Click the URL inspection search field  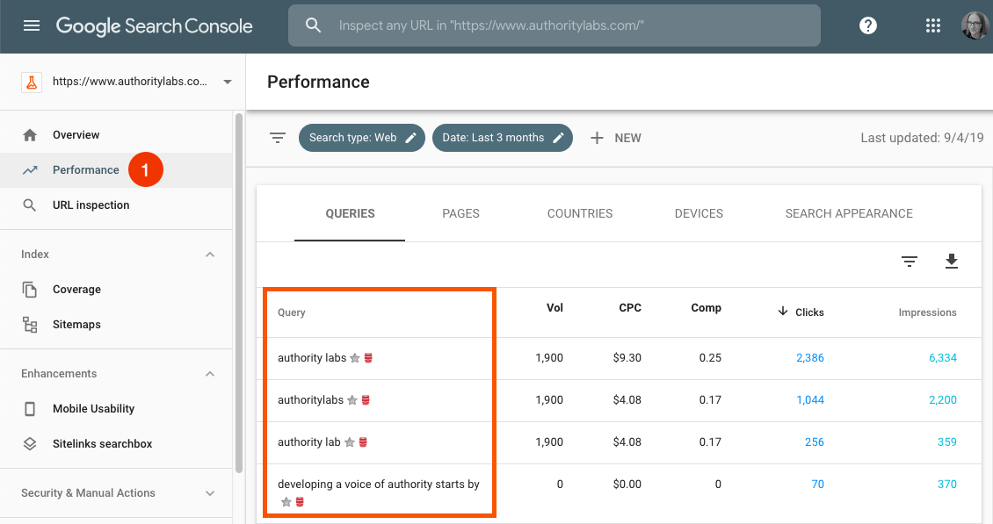click(554, 25)
